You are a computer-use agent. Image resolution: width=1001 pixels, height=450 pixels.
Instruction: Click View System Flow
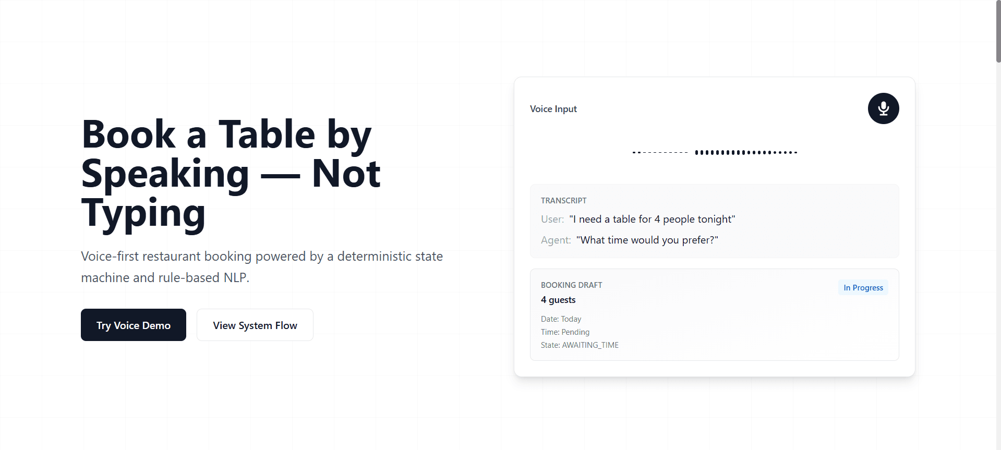255,325
